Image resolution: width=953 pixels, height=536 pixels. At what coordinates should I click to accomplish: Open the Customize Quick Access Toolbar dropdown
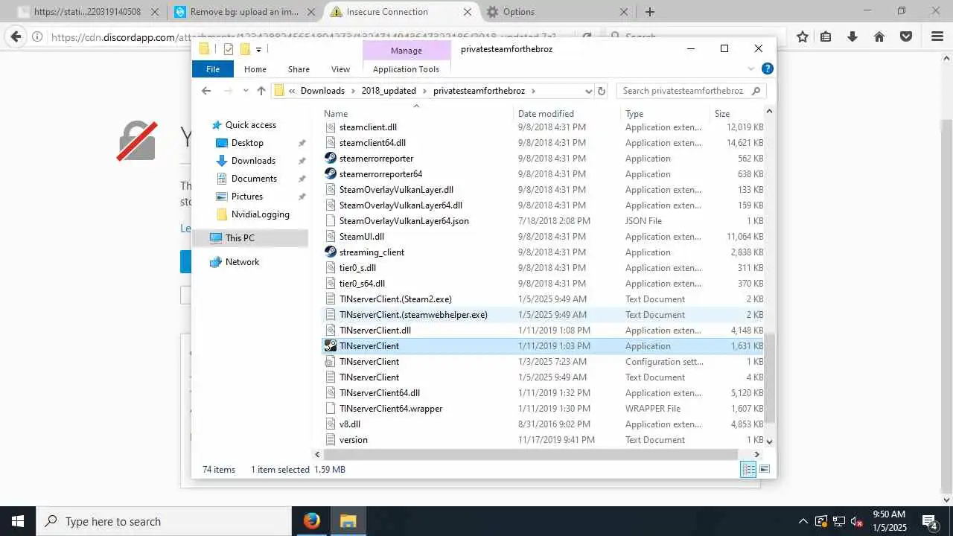pos(258,49)
